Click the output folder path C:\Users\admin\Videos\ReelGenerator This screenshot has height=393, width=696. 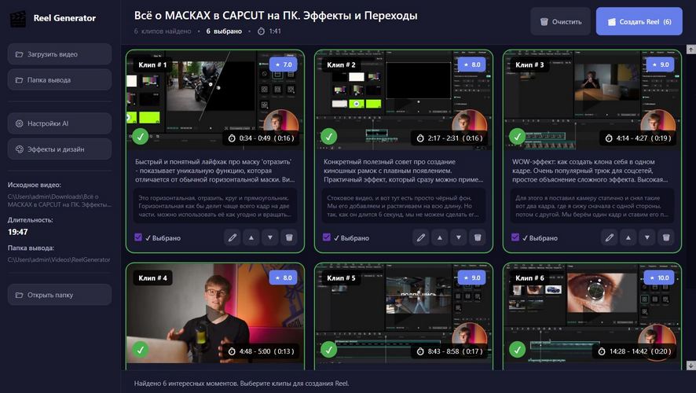(59, 260)
